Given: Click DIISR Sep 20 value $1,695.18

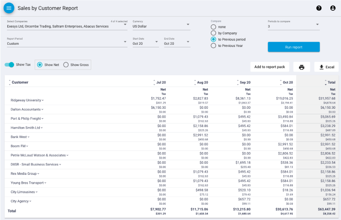Looking at the screenshot, I should pos(243,162).
